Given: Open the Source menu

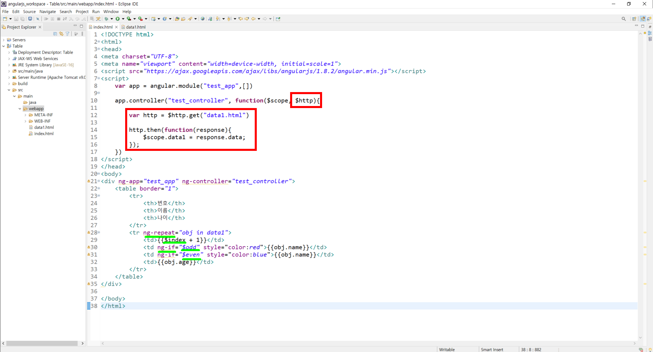Looking at the screenshot, I should pyautogui.click(x=29, y=12).
